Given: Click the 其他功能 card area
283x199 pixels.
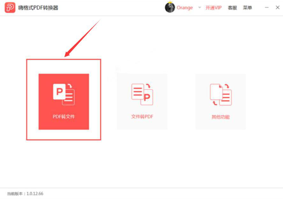Looking at the screenshot, I should 221,101.
